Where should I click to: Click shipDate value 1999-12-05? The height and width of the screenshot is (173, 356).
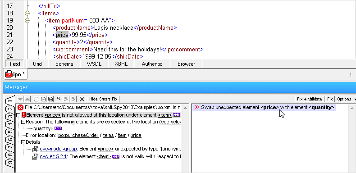pyautogui.click(x=97, y=56)
